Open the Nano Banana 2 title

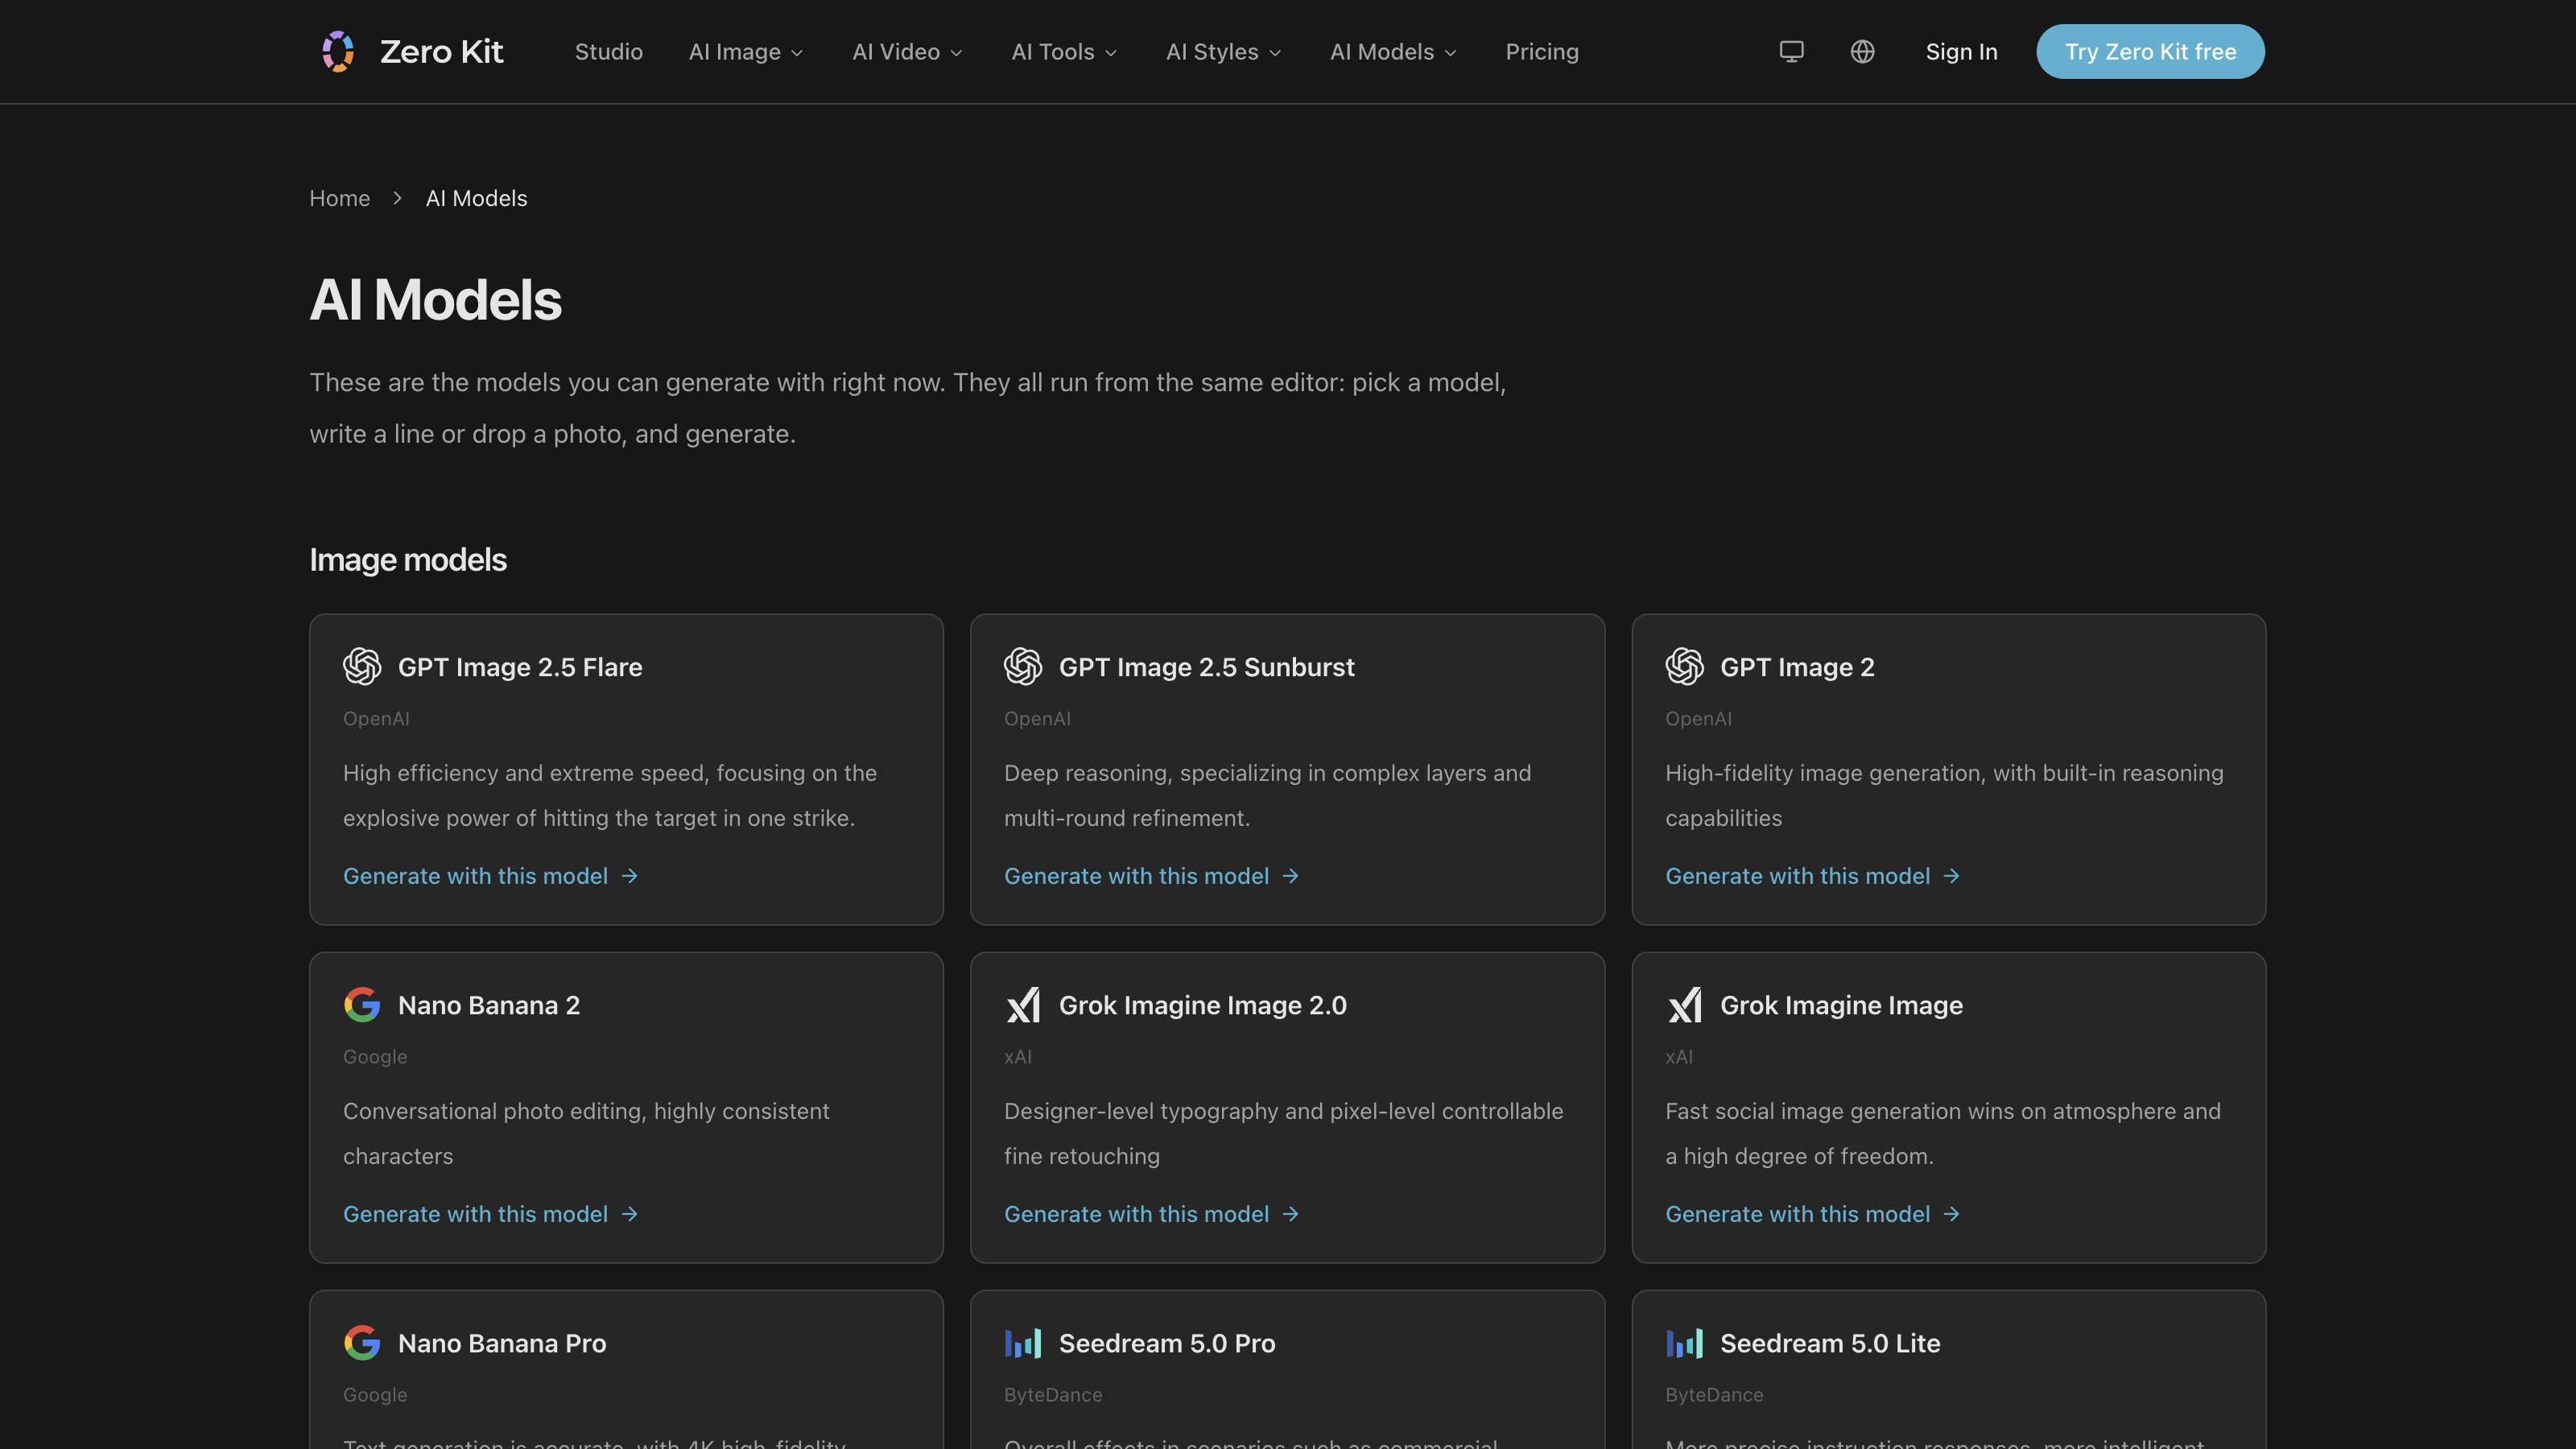click(x=488, y=1005)
